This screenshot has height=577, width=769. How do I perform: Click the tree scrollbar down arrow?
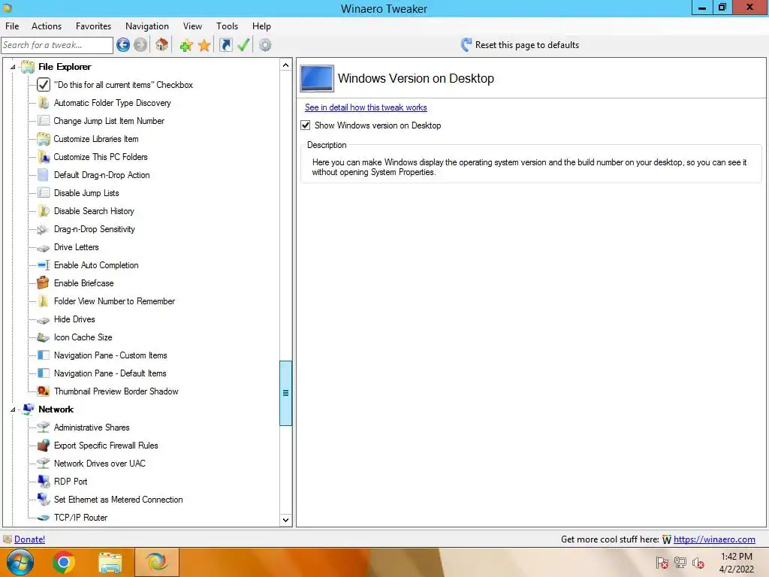[286, 520]
